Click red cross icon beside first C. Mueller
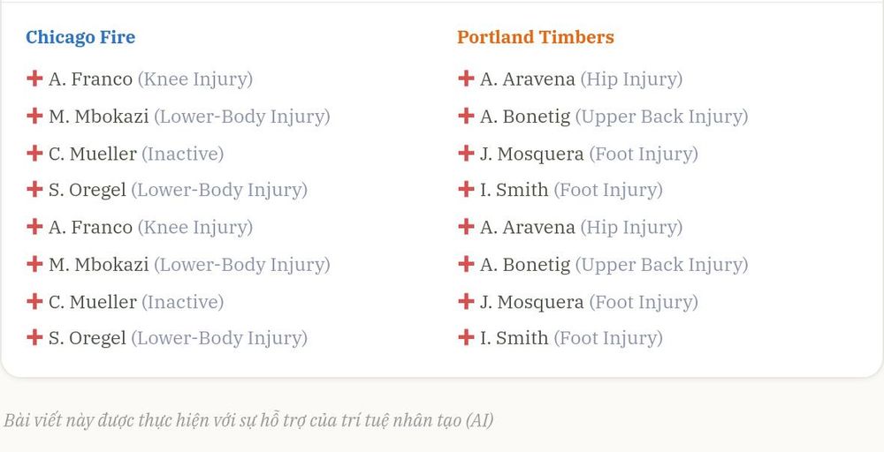884x452 pixels. pyautogui.click(x=34, y=153)
